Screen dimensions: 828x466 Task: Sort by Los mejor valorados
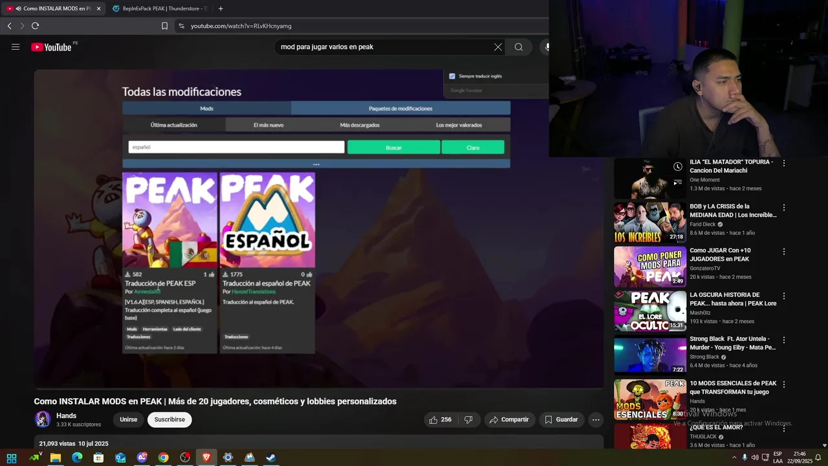point(459,125)
